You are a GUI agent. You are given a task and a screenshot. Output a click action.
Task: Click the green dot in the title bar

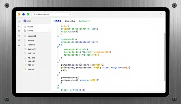pyautogui.click(x=28, y=14)
